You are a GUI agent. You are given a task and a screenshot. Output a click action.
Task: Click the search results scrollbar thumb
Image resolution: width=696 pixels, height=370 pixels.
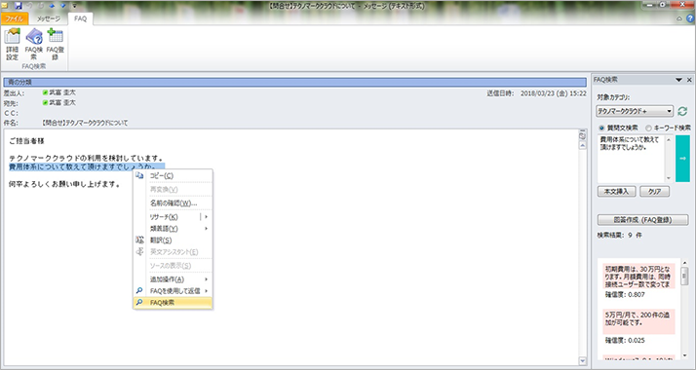tap(684, 276)
